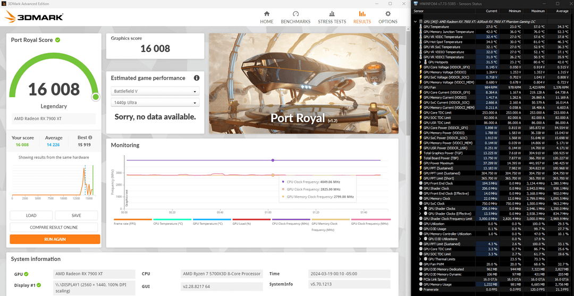Screen dimensions: 574x296
Task: Click the HWiNFO64 title bar app icon
Action: pos(416,3)
